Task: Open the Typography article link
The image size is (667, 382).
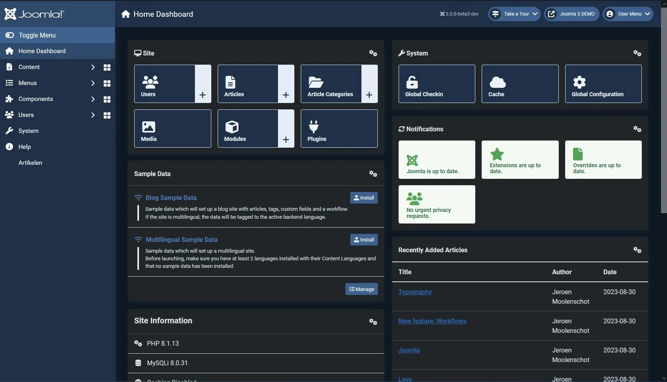Action: pyautogui.click(x=415, y=292)
